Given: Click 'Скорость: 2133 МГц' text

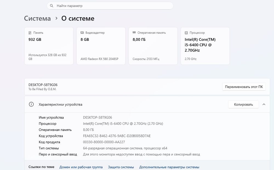Looking at the screenshot, I should point(146,59).
